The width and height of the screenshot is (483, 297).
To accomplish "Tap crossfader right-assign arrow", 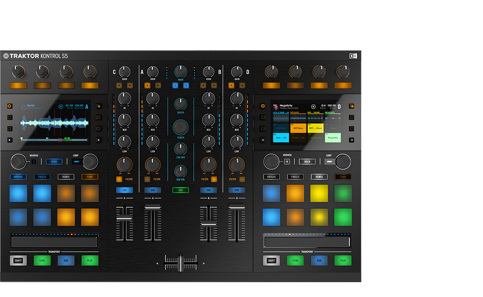I will (x=203, y=264).
